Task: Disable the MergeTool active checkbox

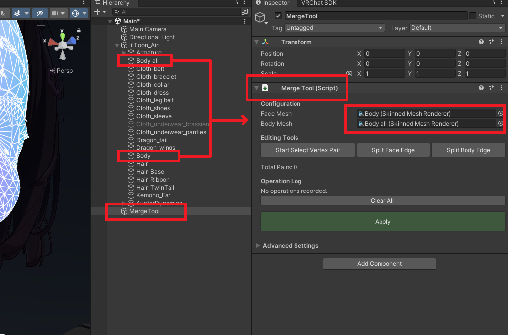Action: click(278, 16)
